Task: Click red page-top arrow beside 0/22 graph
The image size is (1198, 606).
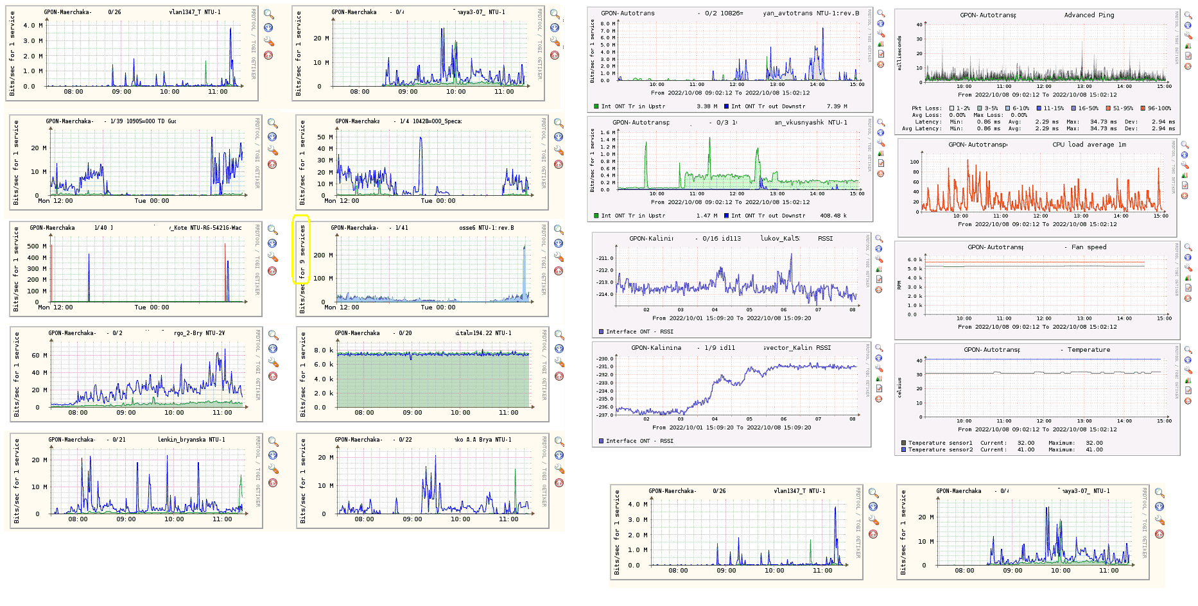Action: pyautogui.click(x=559, y=483)
